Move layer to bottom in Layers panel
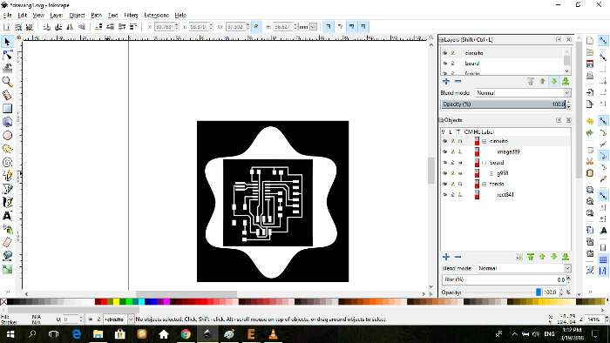Viewport: 610px width, 343px height. (566, 81)
